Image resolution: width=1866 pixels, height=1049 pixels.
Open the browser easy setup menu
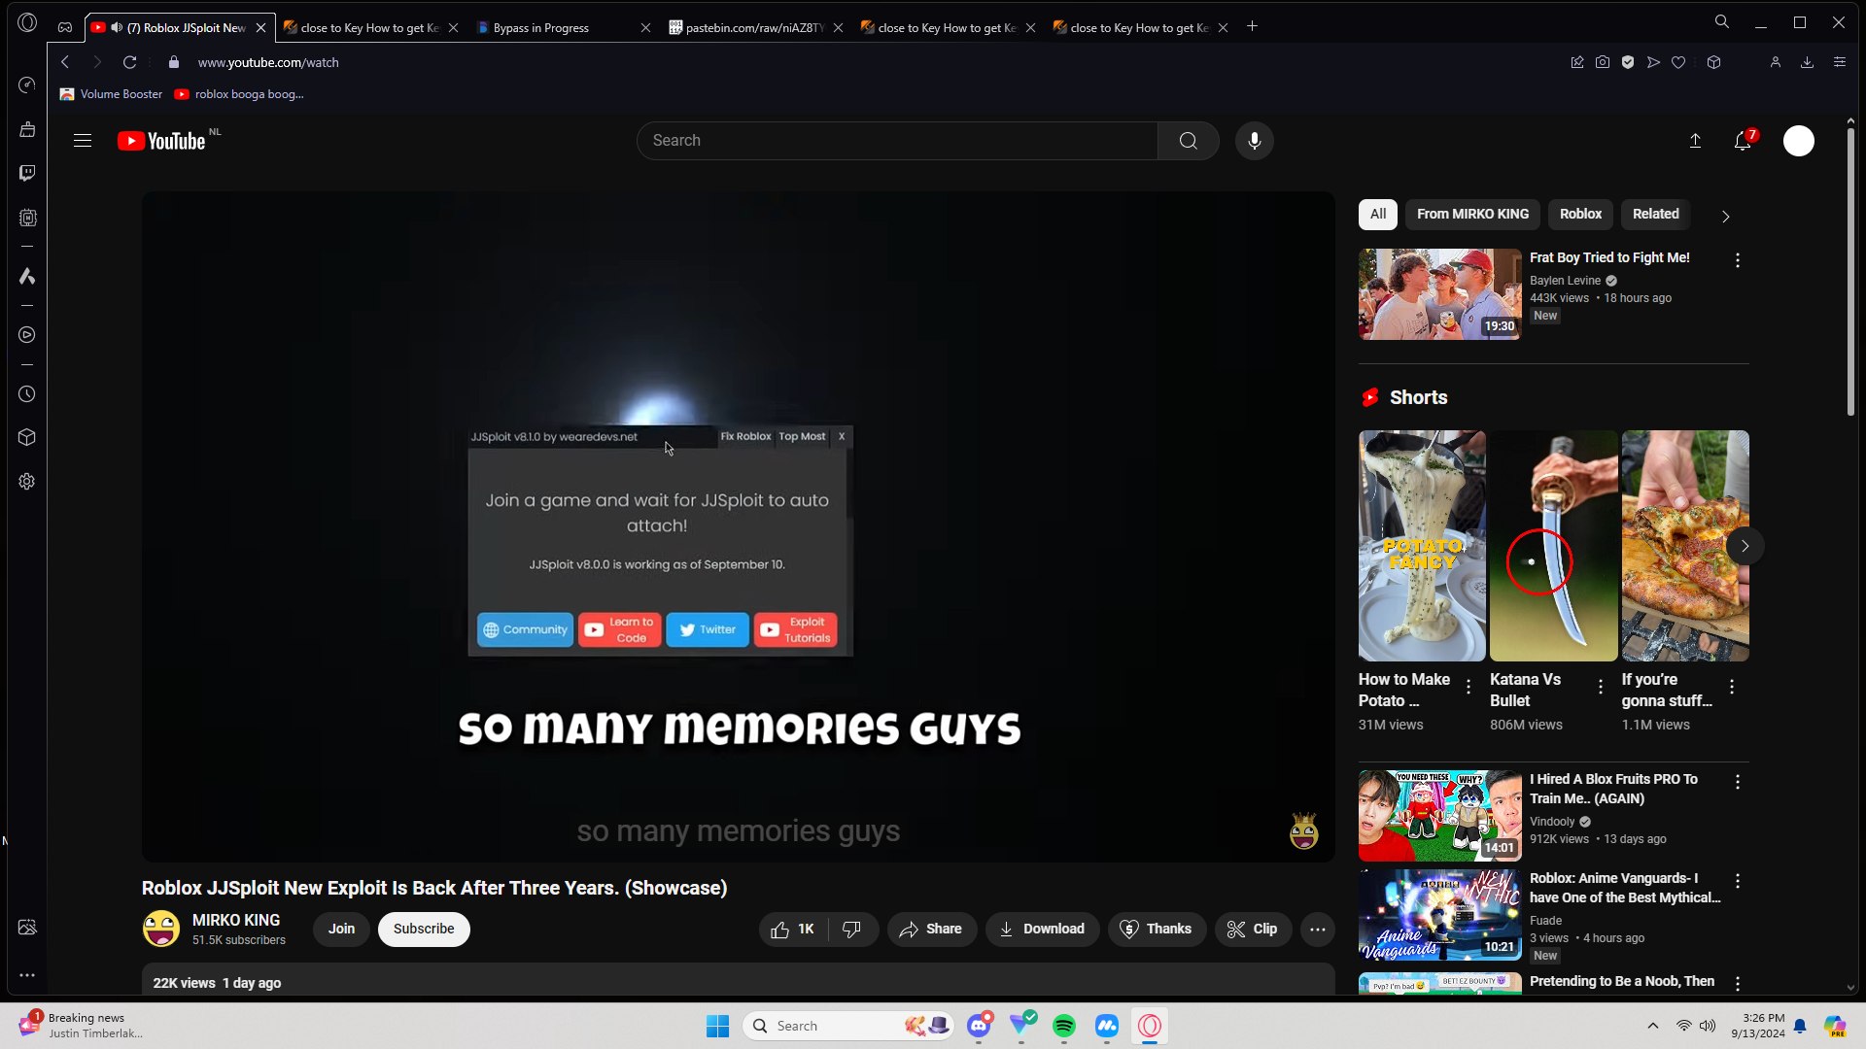[1840, 62]
